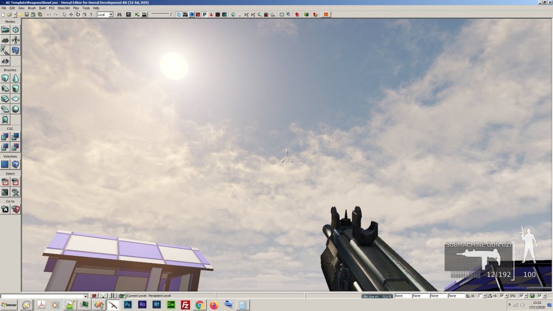
Task: Toggle the drag grid snap checkbox
Action: click(481, 296)
